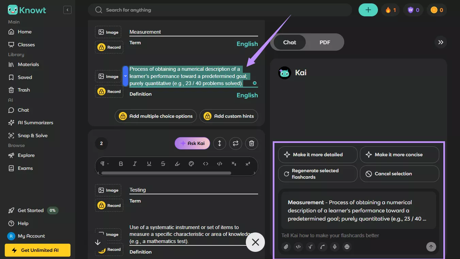Switch to the PDF tab
Viewport: 460px width, 259px height.
click(x=325, y=42)
